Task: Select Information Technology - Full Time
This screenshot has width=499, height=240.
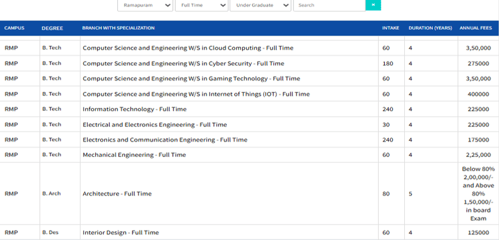Action: tap(134, 109)
